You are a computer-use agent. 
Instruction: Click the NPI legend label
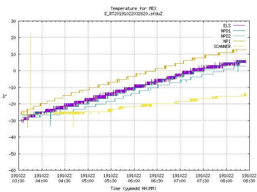click(227, 41)
